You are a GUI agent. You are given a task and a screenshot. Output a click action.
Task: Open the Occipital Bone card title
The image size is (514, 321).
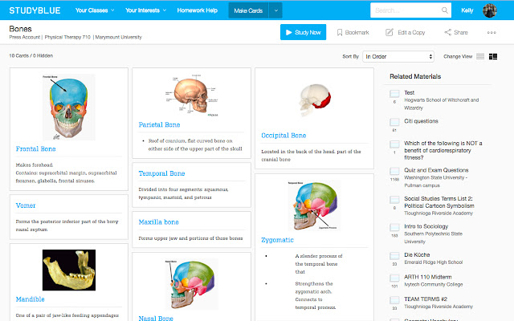coord(284,136)
